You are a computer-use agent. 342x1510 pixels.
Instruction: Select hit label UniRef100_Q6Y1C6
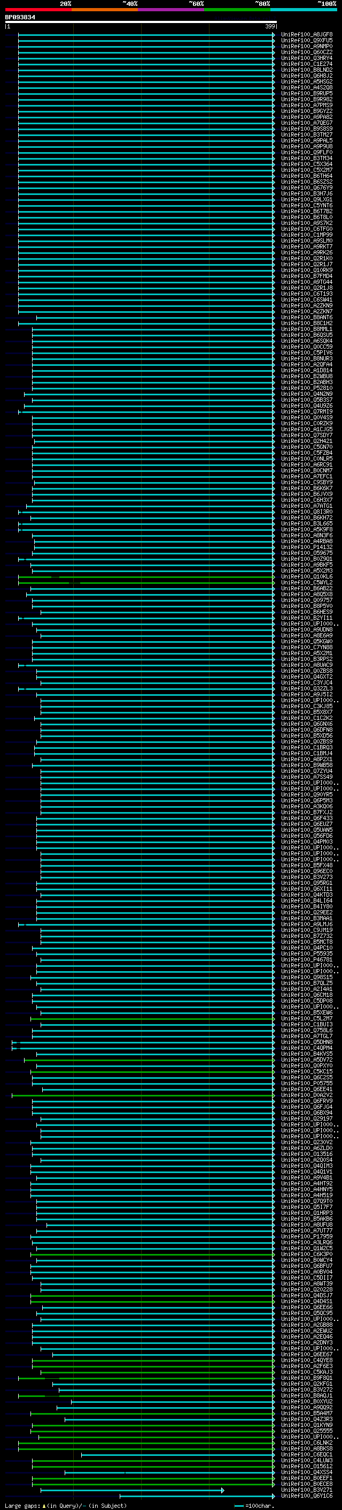pyautogui.click(x=307, y=1496)
